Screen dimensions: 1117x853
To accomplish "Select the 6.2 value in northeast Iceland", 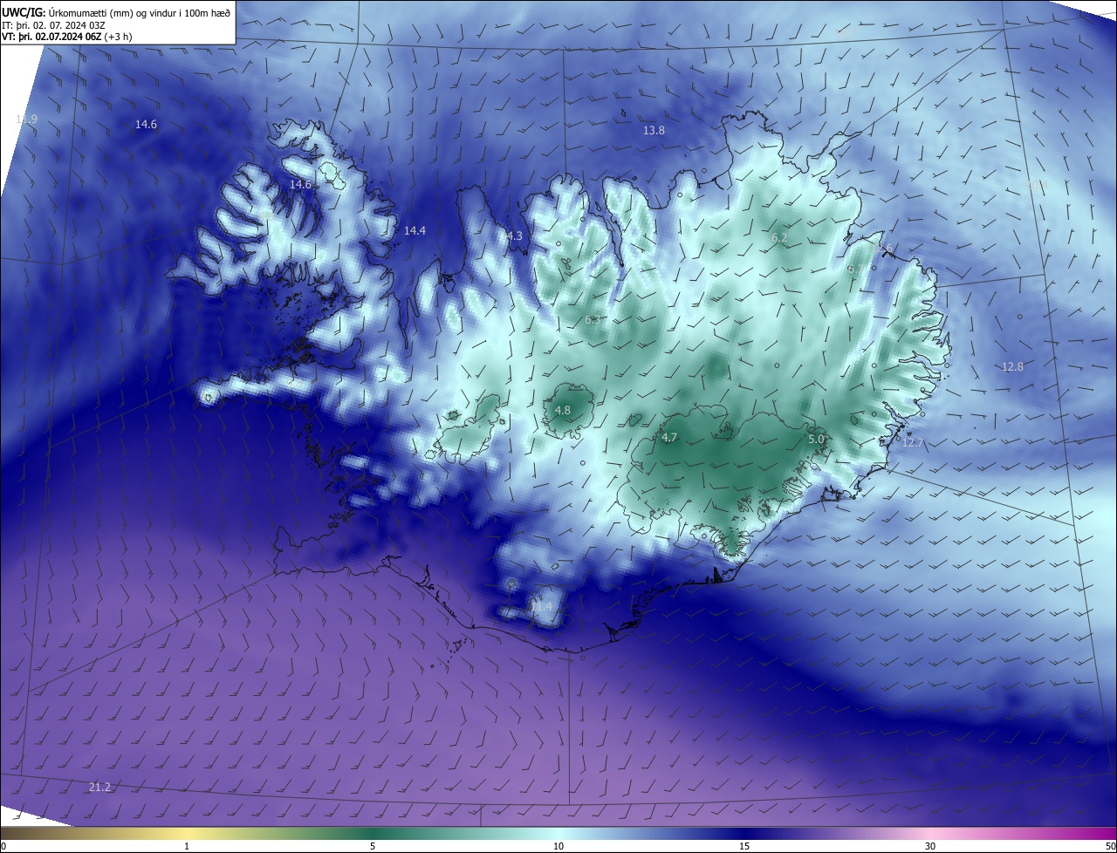I will pyautogui.click(x=779, y=238).
